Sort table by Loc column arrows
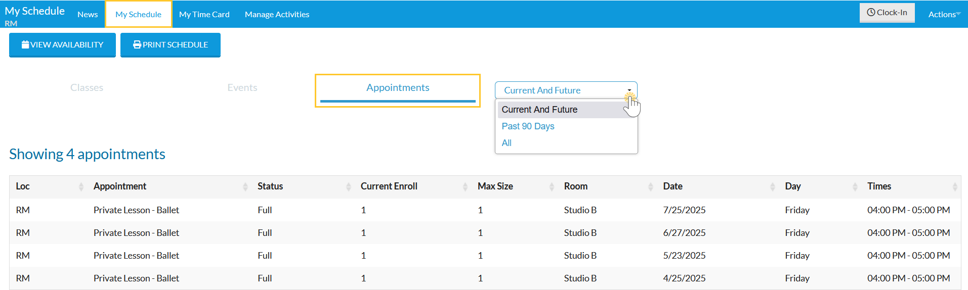Viewport: 968px width, 290px height. (81, 187)
